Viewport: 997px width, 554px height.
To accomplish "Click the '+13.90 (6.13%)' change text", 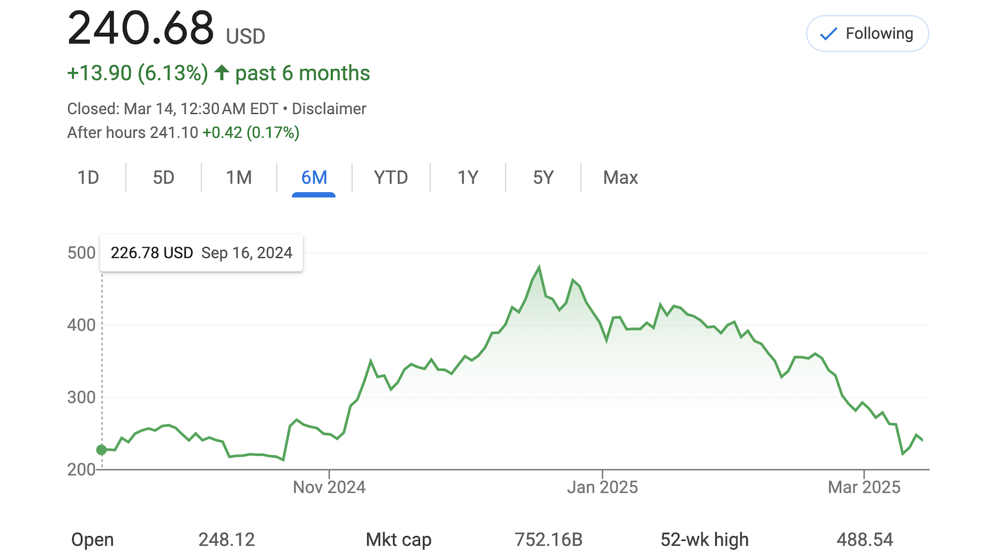I will pyautogui.click(x=138, y=73).
